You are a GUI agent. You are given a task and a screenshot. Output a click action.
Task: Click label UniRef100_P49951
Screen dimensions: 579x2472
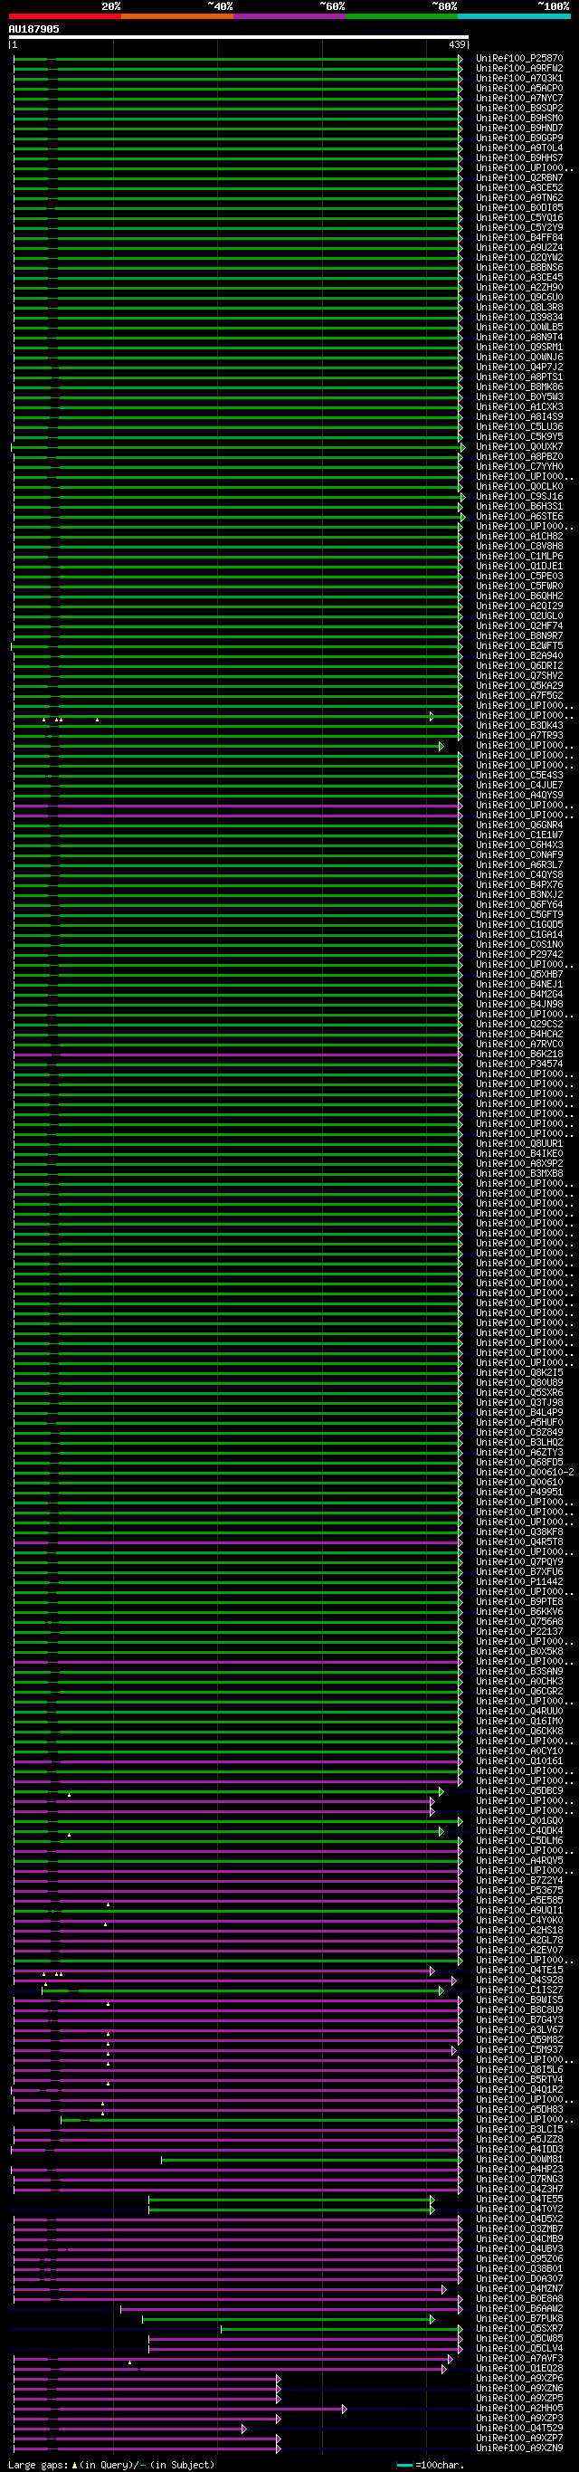(x=519, y=1493)
